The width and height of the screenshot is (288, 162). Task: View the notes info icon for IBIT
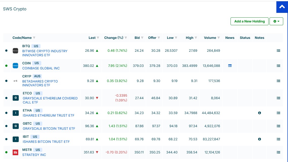[259, 139]
